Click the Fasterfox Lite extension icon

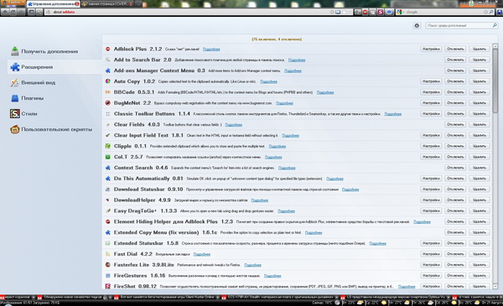click(108, 265)
